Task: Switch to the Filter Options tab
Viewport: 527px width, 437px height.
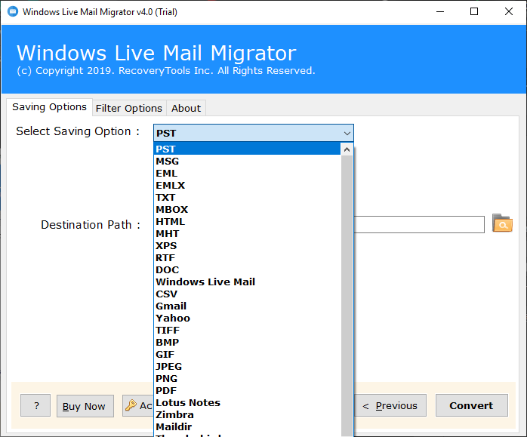Action: click(x=129, y=108)
